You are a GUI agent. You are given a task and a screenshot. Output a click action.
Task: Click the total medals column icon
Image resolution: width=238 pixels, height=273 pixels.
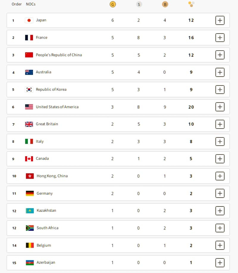tap(191, 4)
